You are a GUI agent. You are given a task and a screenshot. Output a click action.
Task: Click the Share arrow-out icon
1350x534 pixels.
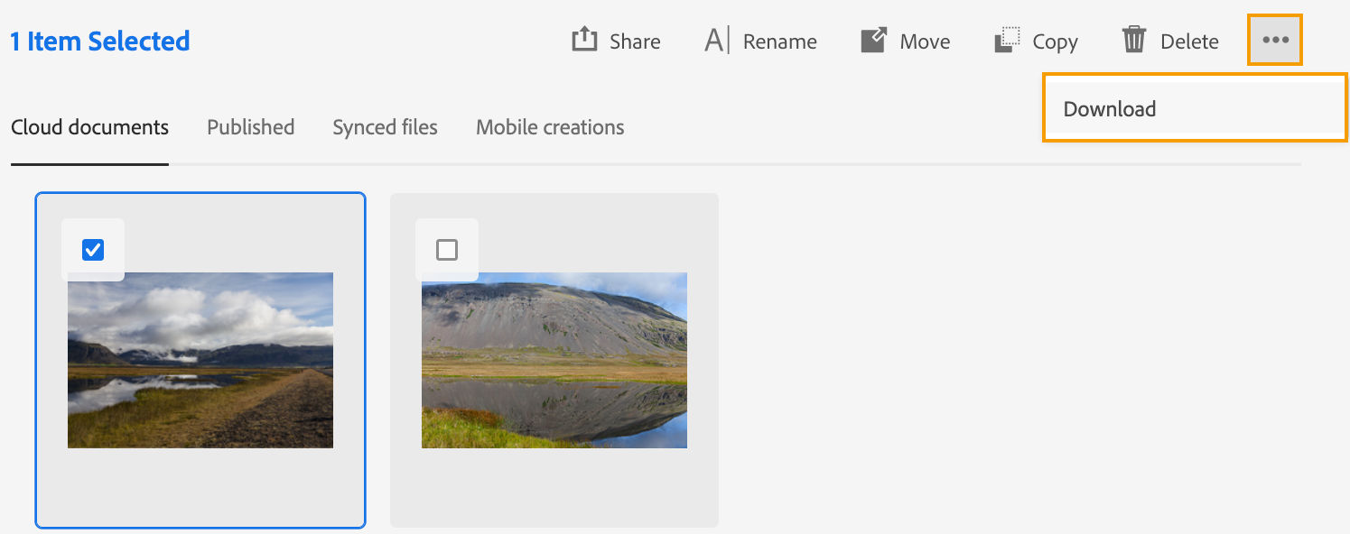[x=585, y=39]
